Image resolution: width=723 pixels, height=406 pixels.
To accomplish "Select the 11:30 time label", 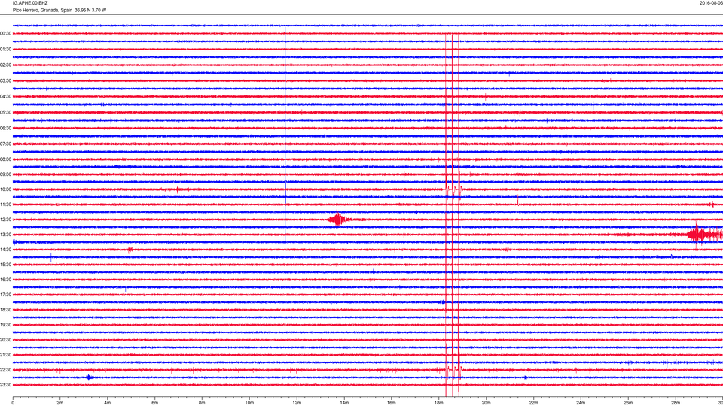I will pyautogui.click(x=5, y=205).
